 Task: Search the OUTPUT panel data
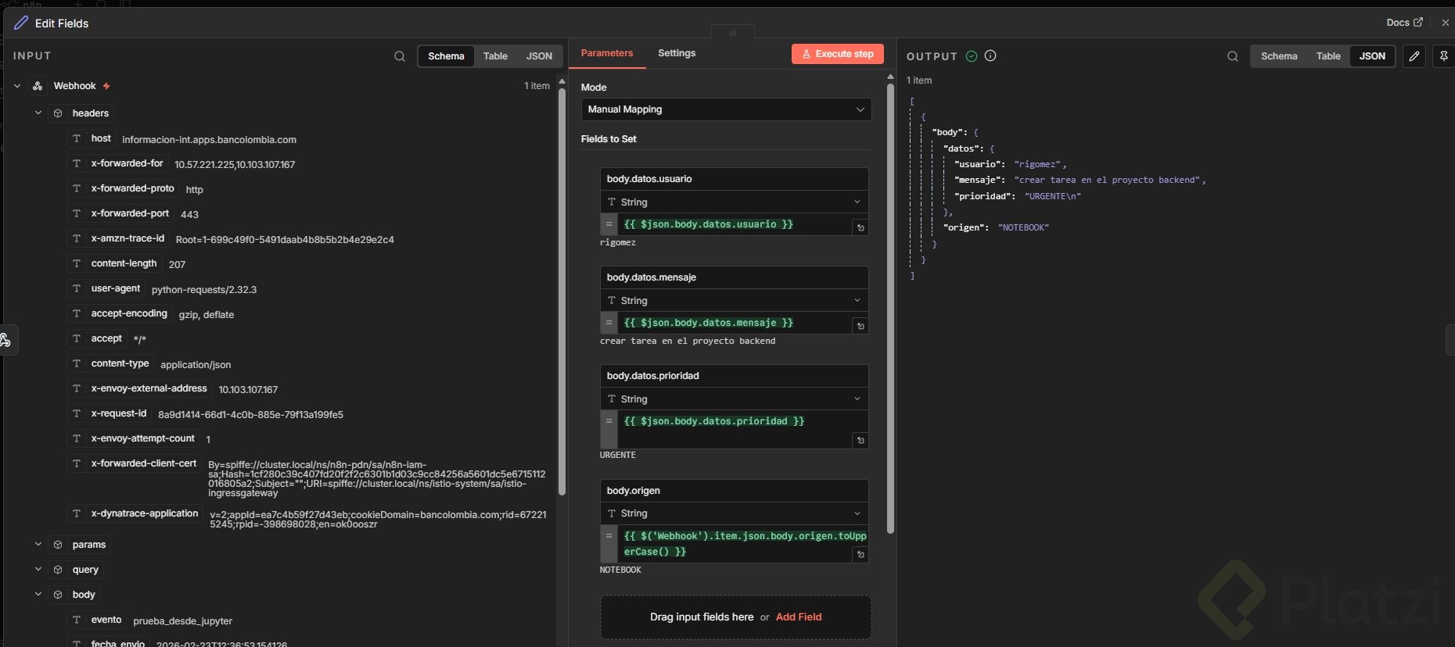click(1233, 56)
